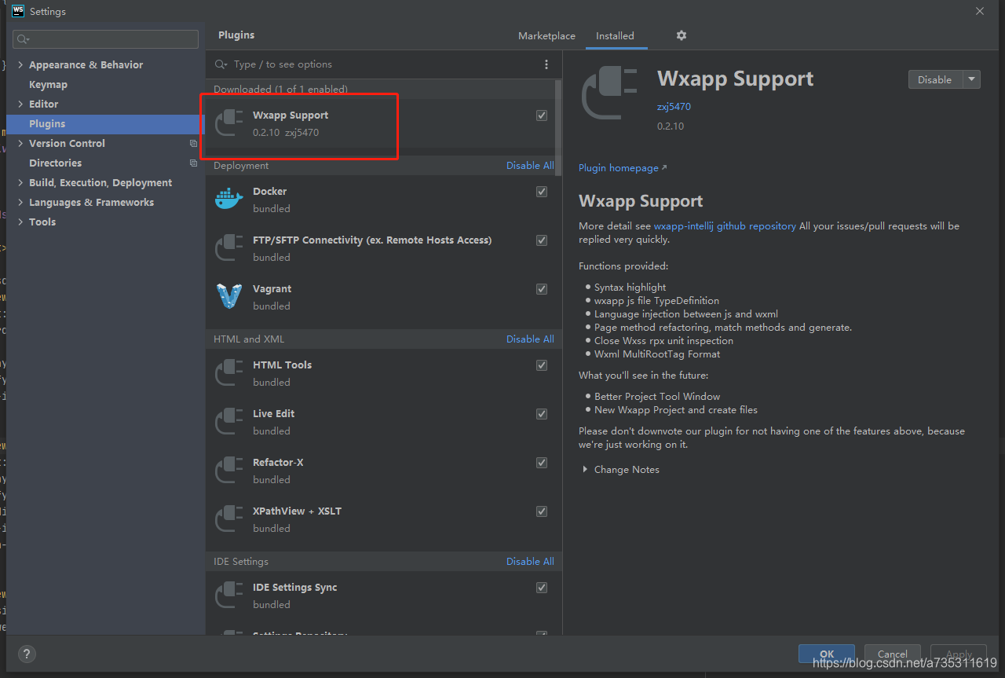Click the Disable button for Wxapp Support
The height and width of the screenshot is (678, 1005).
point(935,79)
